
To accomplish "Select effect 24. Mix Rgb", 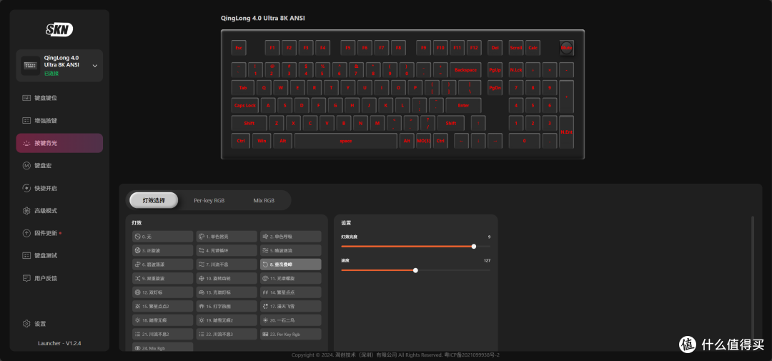I will tap(162, 347).
